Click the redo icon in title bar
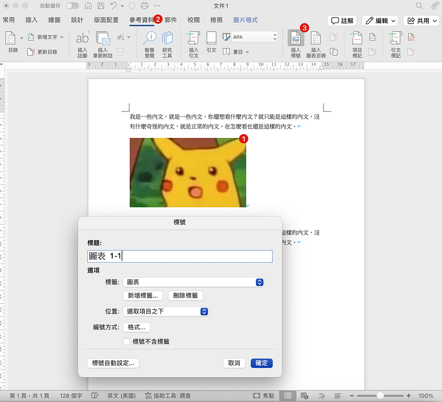The height and width of the screenshot is (402, 442). pos(131,6)
